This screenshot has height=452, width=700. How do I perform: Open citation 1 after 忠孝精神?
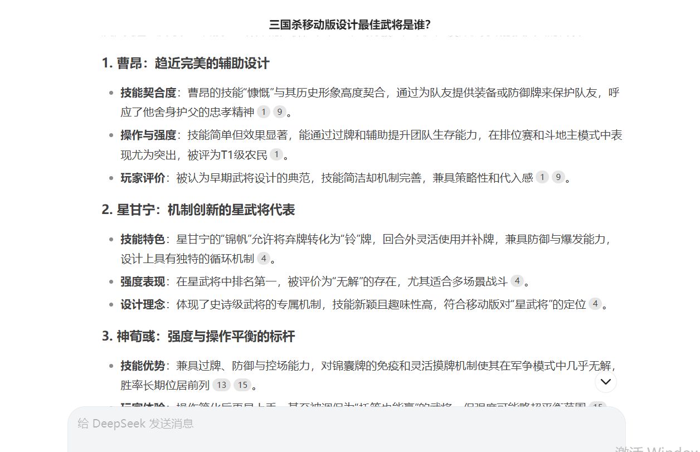264,112
